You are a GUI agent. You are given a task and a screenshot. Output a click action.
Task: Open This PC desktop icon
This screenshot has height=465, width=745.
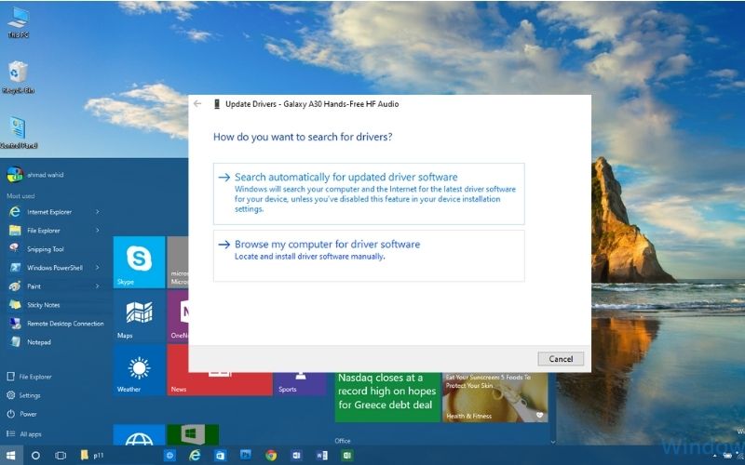(x=18, y=21)
